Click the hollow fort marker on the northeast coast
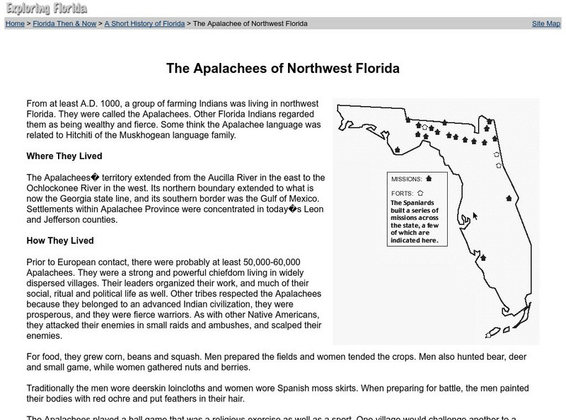This screenshot has height=420, width=566. (497, 155)
